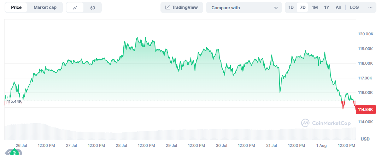The width and height of the screenshot is (381, 155).
Task: Open the TradingView chart
Action: (182, 7)
